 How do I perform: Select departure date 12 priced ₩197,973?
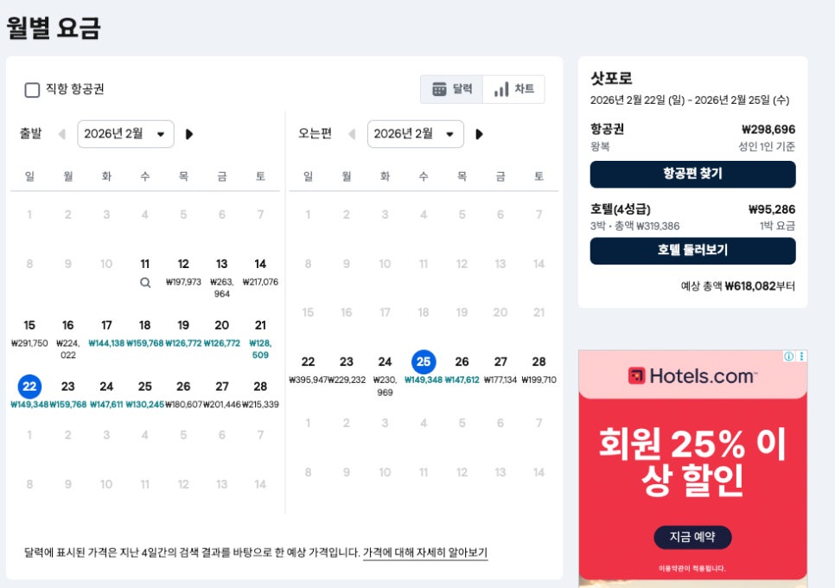183,272
